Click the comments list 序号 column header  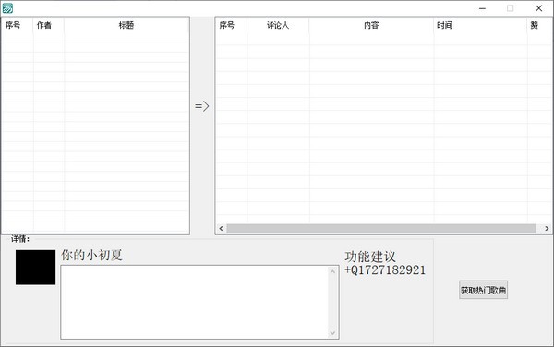[231, 25]
